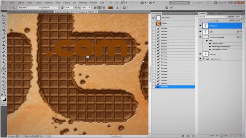The width and height of the screenshot is (246, 138).
Task: Open the anti-aliasing Forte dropdown
Action: (x=89, y=8)
